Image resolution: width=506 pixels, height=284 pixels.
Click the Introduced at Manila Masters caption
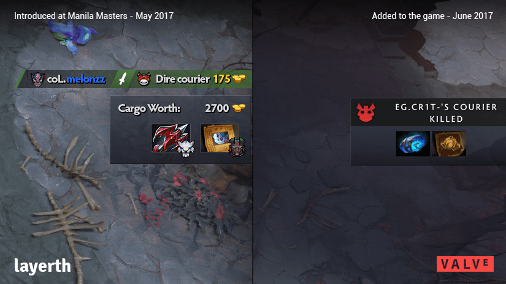coord(94,16)
